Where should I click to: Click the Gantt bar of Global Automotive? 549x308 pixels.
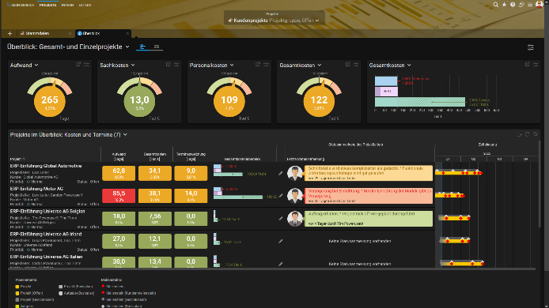(458, 173)
